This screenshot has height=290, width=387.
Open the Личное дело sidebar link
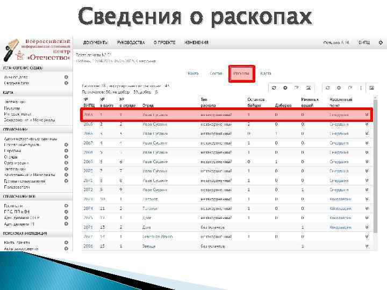[x=16, y=77]
